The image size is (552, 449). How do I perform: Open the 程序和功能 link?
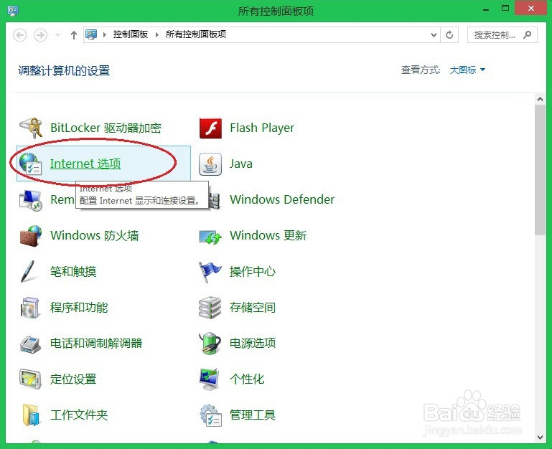[x=79, y=308]
